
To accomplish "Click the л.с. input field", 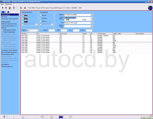I will tap(76, 30).
